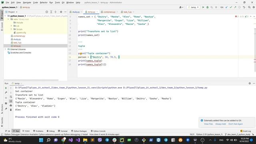Expand all nodes in Project panel
Viewport: 256px width, 144px height.
[x=51, y=12]
